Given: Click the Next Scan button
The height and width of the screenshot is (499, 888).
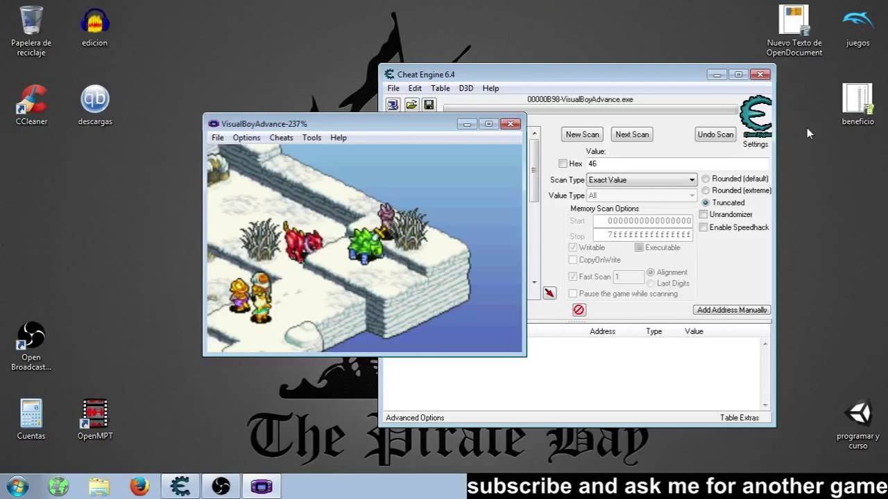Looking at the screenshot, I should 632,134.
